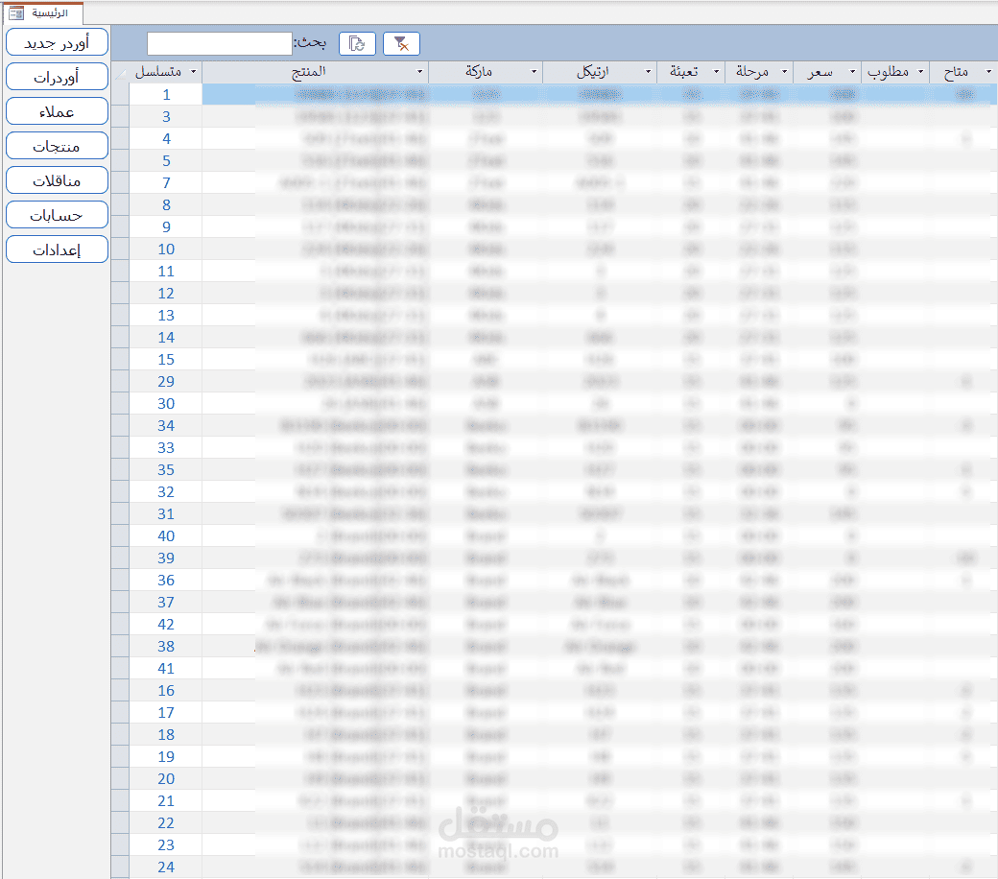Switch to the الرئيسية tab
This screenshot has height=879, width=998.
point(42,12)
